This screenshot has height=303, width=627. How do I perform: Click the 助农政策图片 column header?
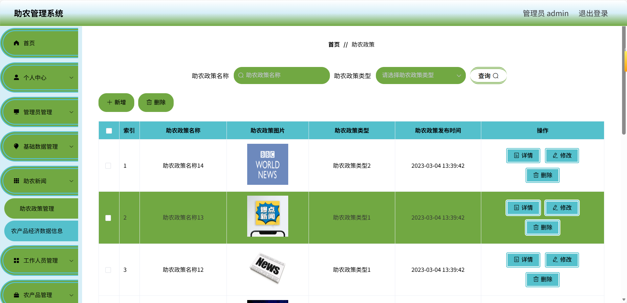click(268, 131)
